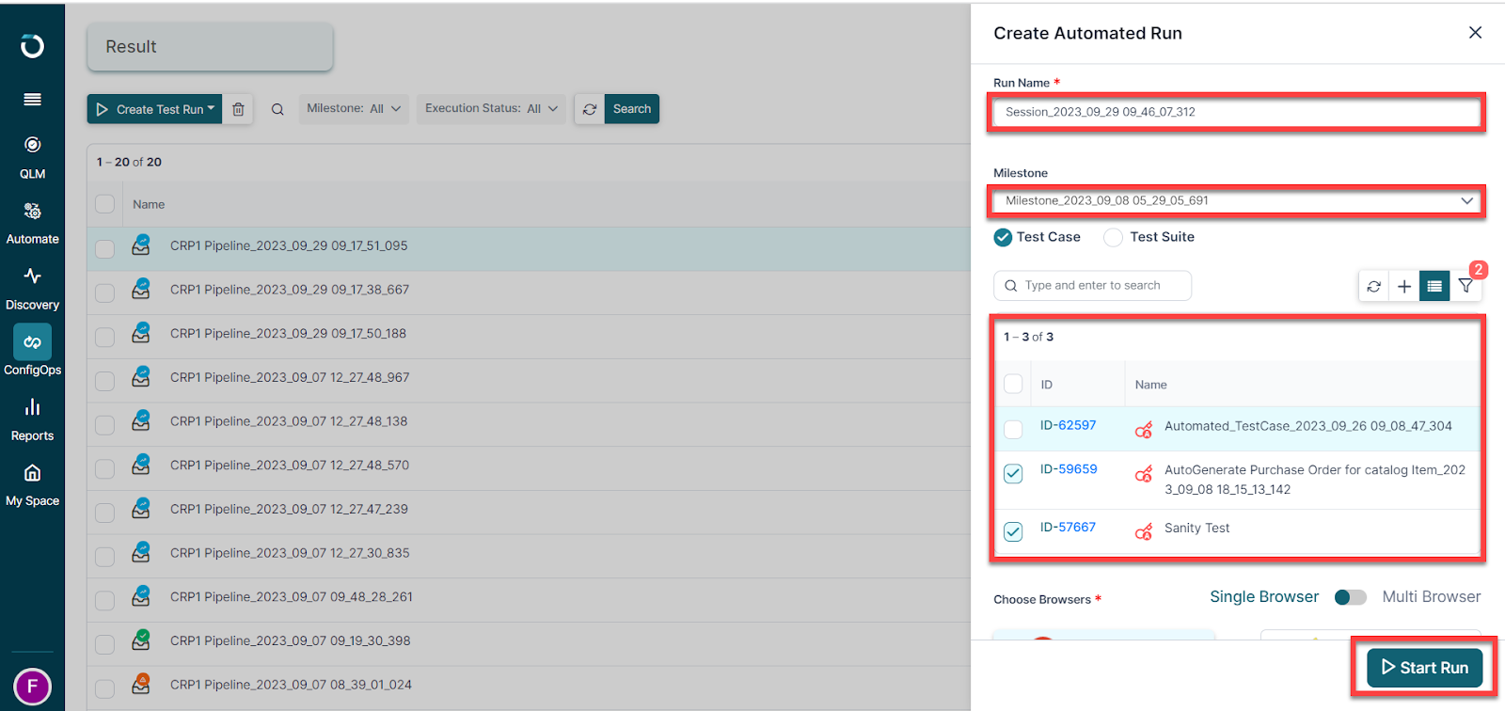Image resolution: width=1505 pixels, height=711 pixels.
Task: Close the Create Automated Run panel
Action: [1475, 33]
